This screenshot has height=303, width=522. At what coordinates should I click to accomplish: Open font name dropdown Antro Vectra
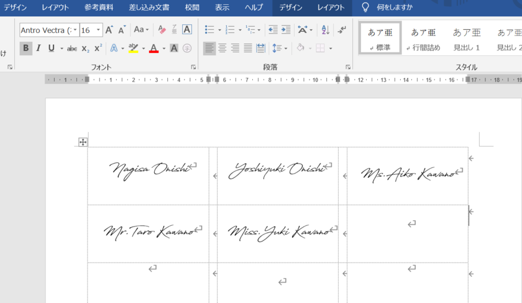click(x=75, y=30)
